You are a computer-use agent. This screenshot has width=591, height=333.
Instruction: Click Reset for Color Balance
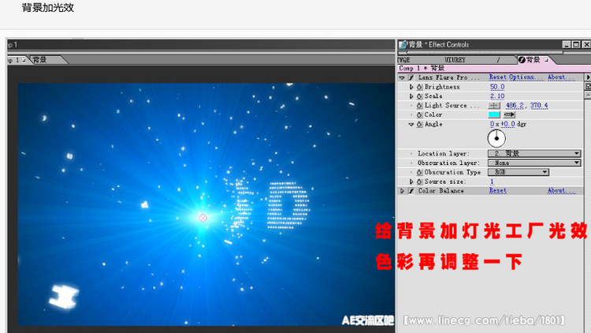pos(498,191)
